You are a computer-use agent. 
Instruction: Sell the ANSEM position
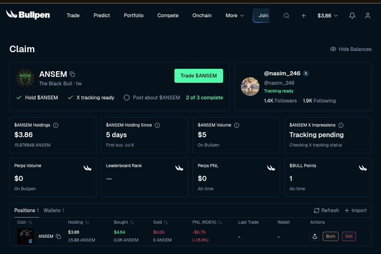[349, 236]
